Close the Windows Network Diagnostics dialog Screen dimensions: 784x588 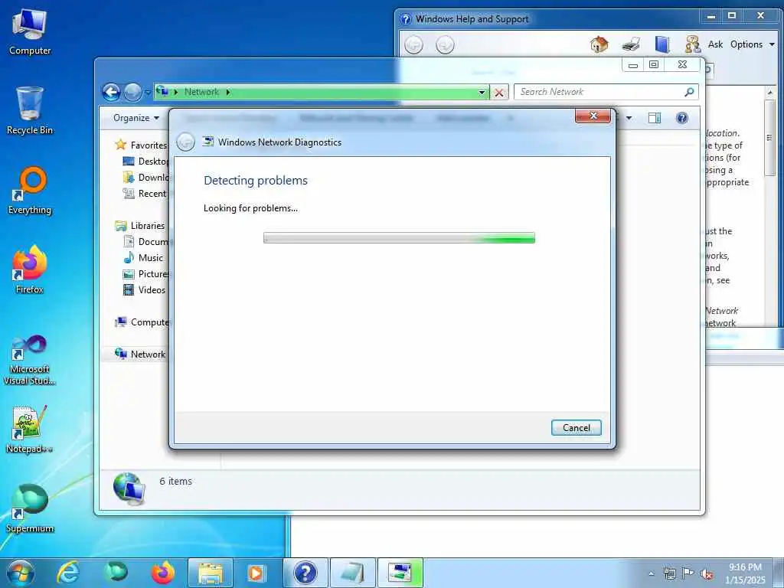click(593, 116)
